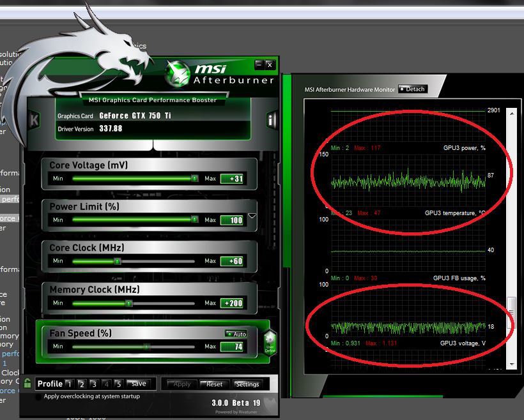Click the 'GPU3 temperature' graph label
The image size is (524, 420).
455,213
